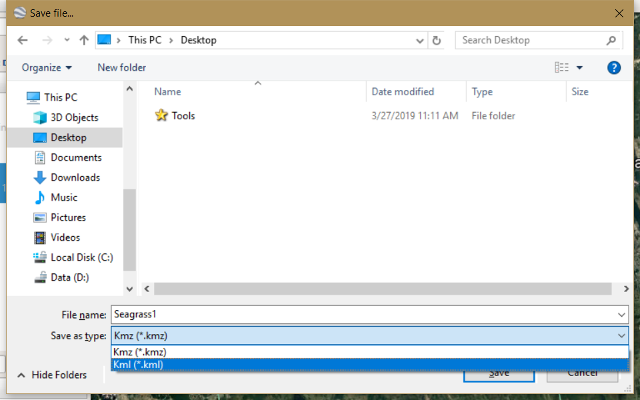The image size is (640, 400).
Task: Expand the address bar path dropdown
Action: pos(420,40)
